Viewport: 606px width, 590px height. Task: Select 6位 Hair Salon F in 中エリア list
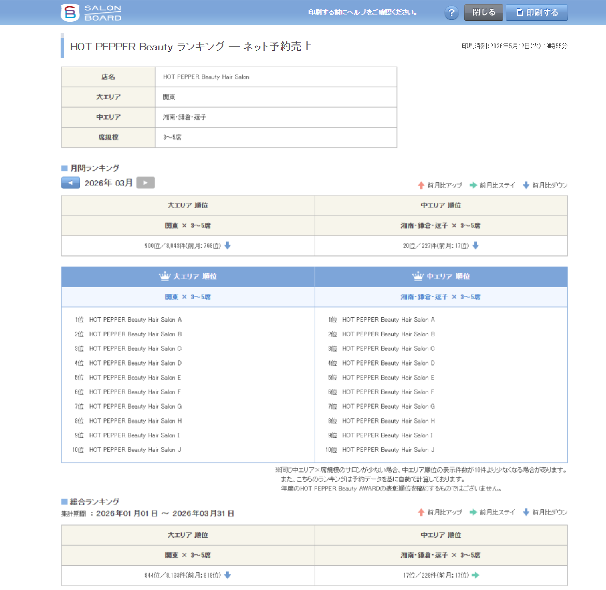382,392
